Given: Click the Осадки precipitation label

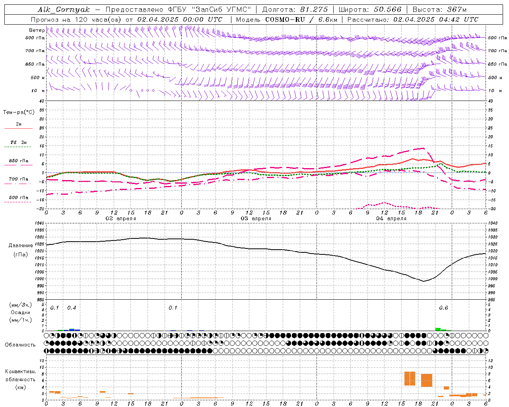Looking at the screenshot, I should (x=21, y=312).
